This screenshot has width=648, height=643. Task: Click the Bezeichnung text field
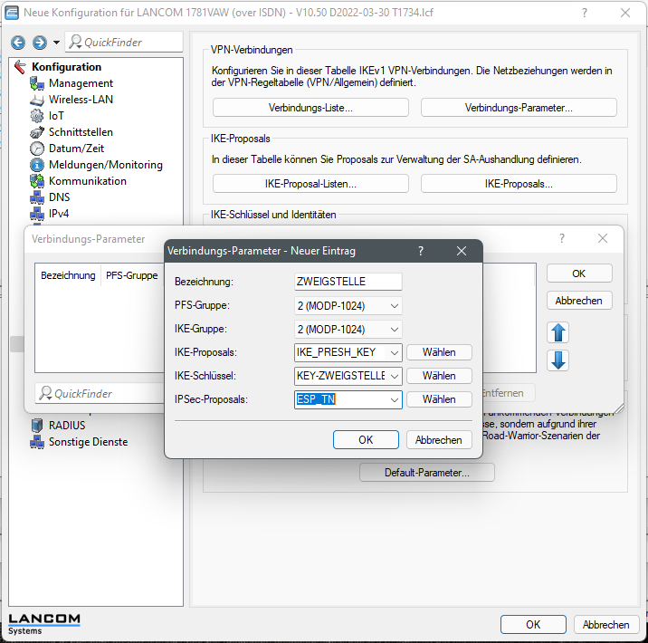(348, 283)
